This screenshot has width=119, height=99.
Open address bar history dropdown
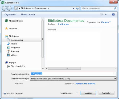tap(73, 9)
